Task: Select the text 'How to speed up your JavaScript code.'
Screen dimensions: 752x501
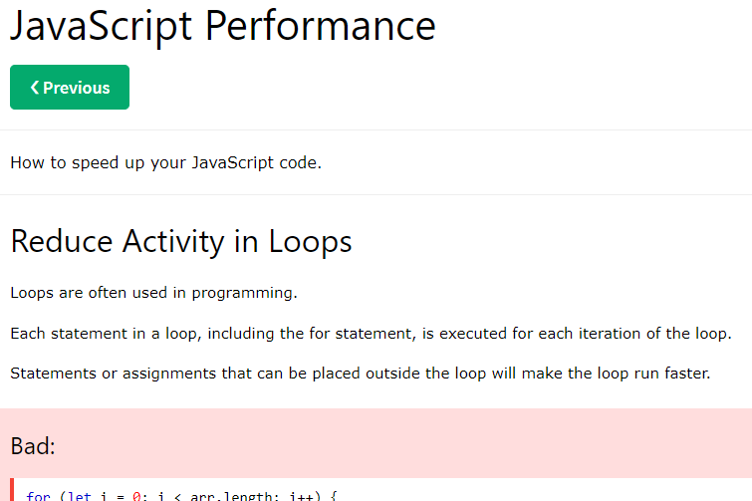Action: point(166,163)
